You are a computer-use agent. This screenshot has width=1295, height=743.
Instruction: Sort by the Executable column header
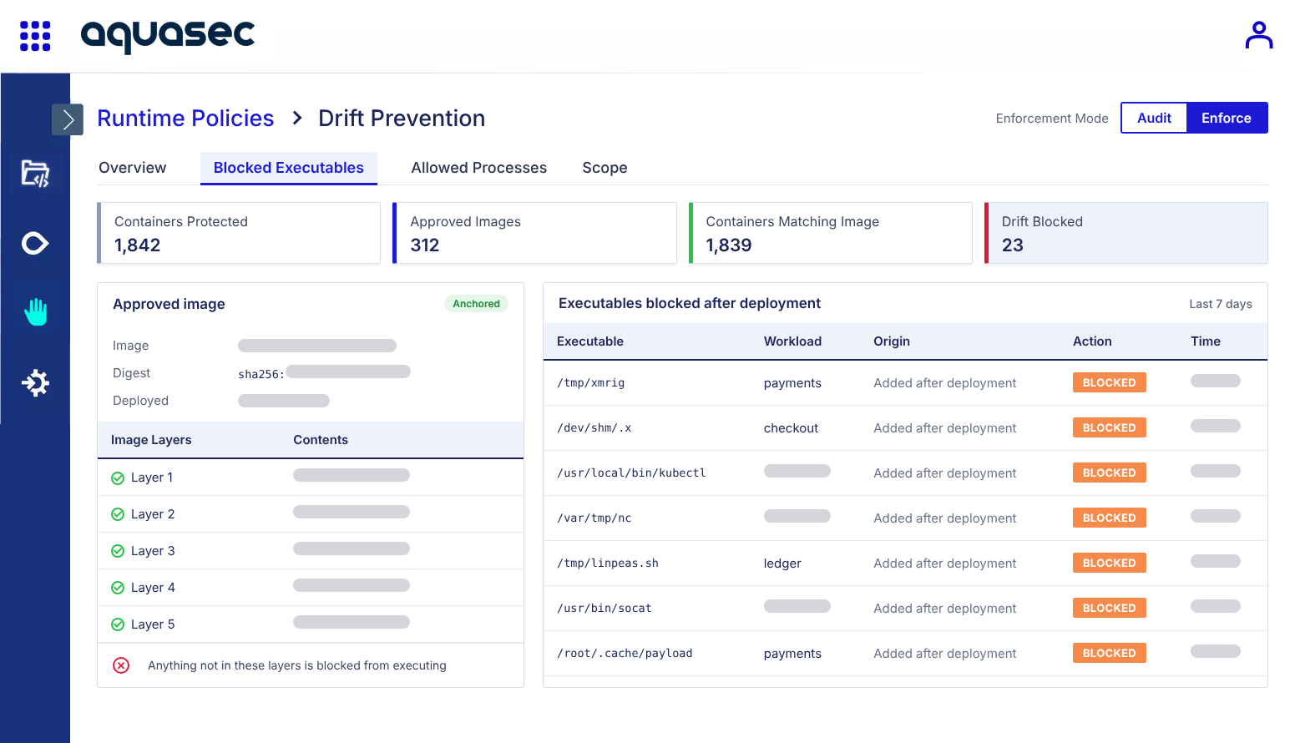click(590, 341)
